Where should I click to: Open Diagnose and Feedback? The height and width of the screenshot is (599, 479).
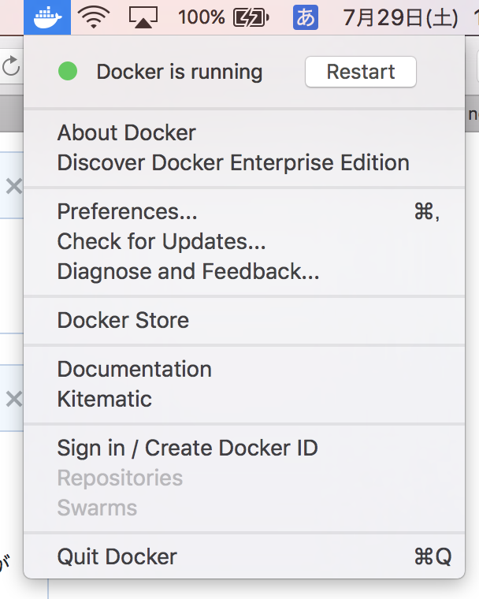coord(188,271)
